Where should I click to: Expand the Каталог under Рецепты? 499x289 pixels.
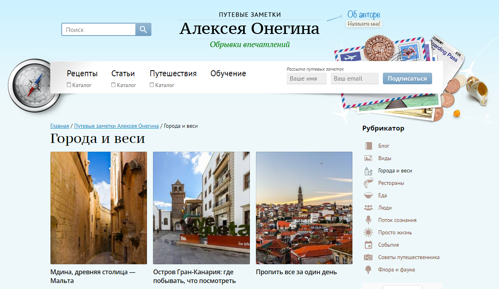79,85
